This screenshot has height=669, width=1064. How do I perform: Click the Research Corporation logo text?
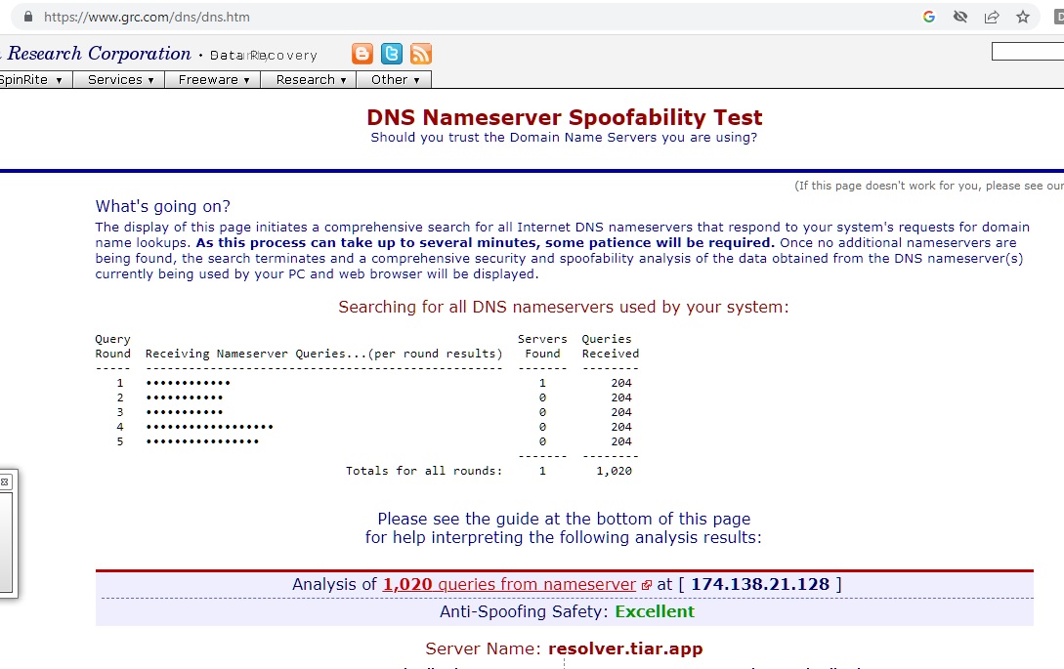pos(99,53)
